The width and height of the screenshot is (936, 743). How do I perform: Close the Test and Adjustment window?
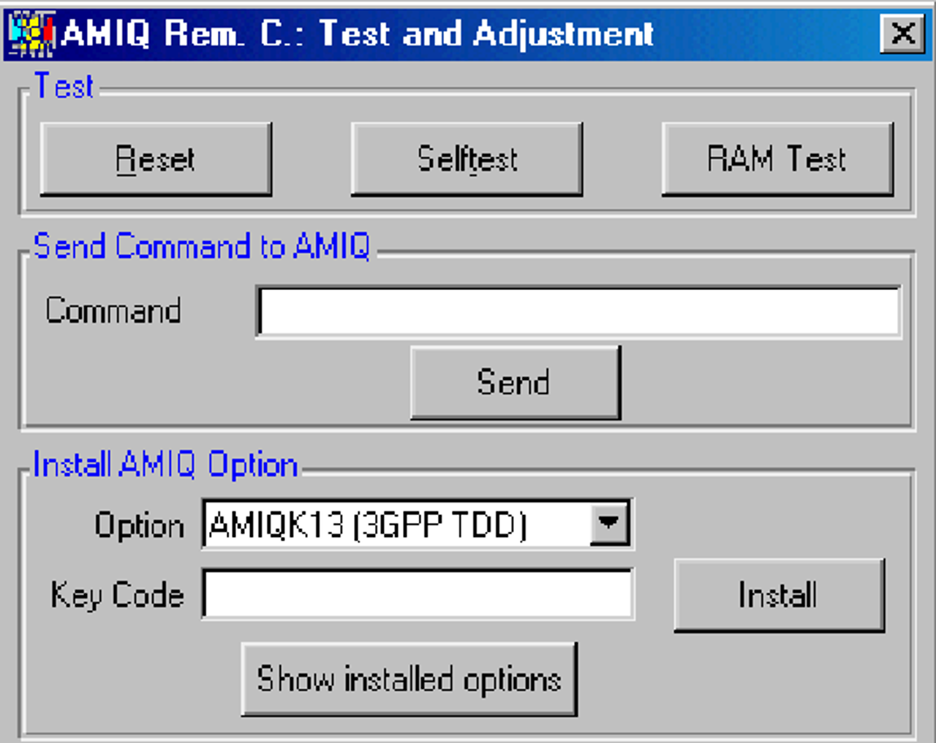903,34
